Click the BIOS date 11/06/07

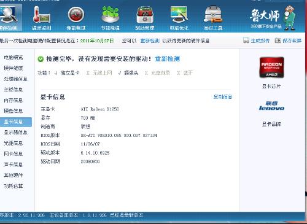[x=90, y=144]
